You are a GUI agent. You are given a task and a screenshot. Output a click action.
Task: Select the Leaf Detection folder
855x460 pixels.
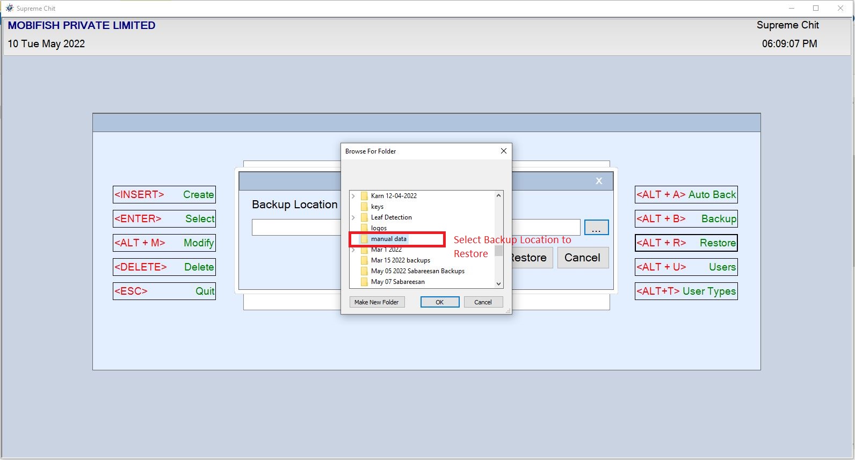[x=392, y=217]
